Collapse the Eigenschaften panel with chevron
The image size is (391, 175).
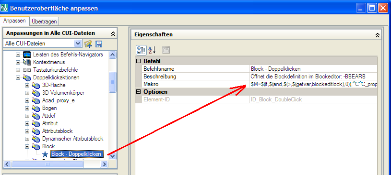click(377, 35)
